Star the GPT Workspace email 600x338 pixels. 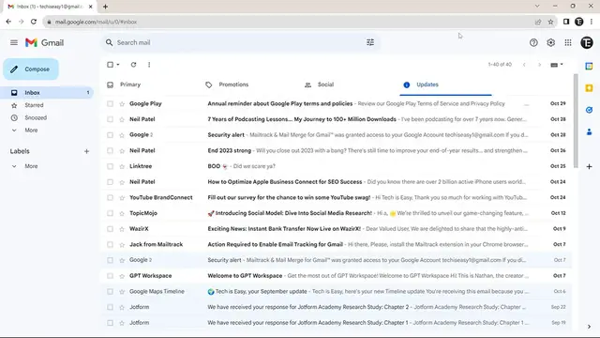pyautogui.click(x=122, y=276)
